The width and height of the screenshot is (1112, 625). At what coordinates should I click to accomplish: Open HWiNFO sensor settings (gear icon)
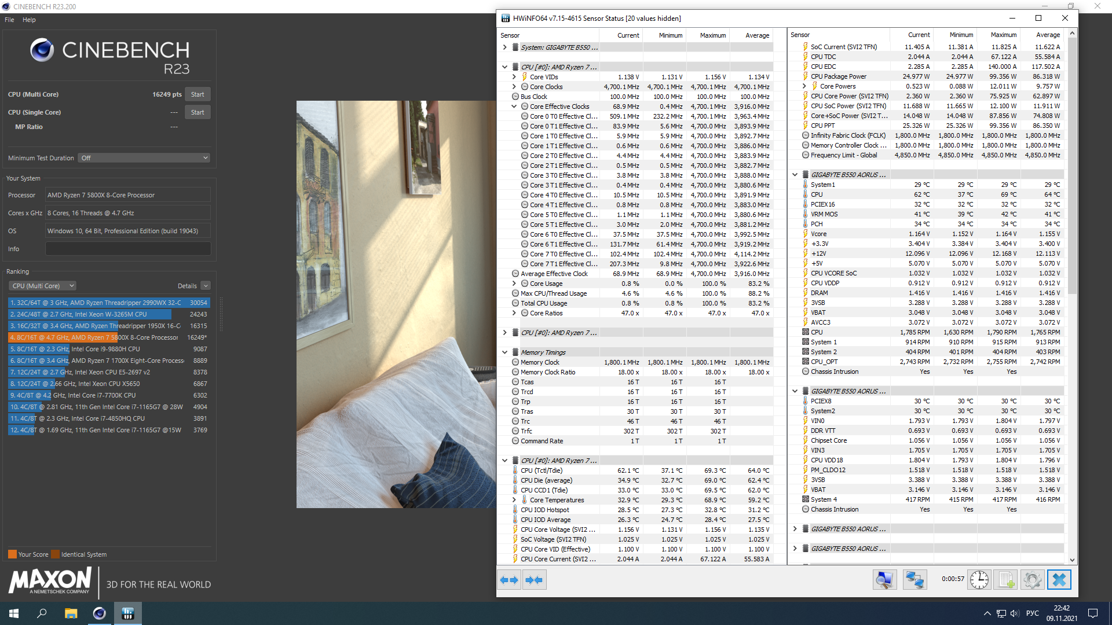1032,580
